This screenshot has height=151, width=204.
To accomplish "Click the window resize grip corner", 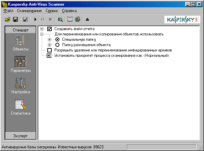I will click(x=200, y=147).
